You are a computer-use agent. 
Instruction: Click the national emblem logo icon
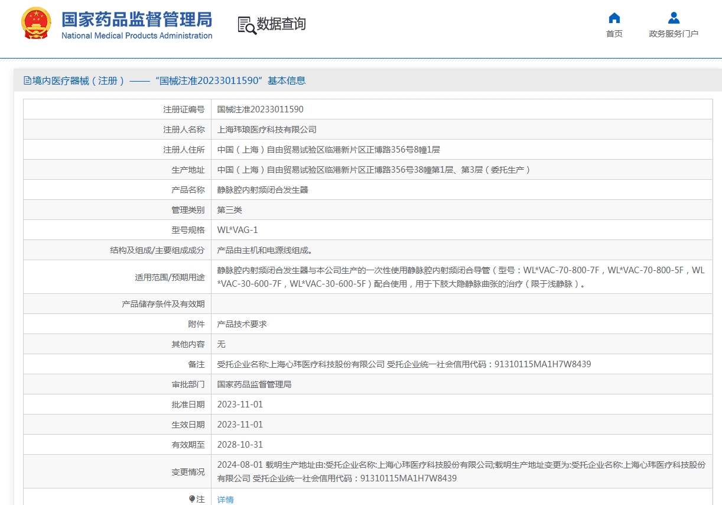point(35,24)
